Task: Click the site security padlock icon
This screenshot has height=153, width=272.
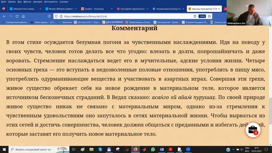Action: [x=61, y=16]
